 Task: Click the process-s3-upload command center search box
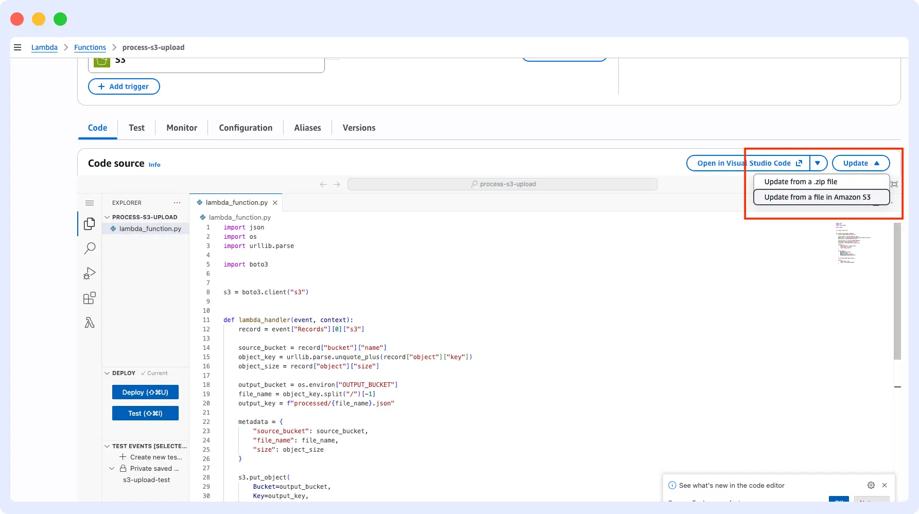pyautogui.click(x=502, y=184)
